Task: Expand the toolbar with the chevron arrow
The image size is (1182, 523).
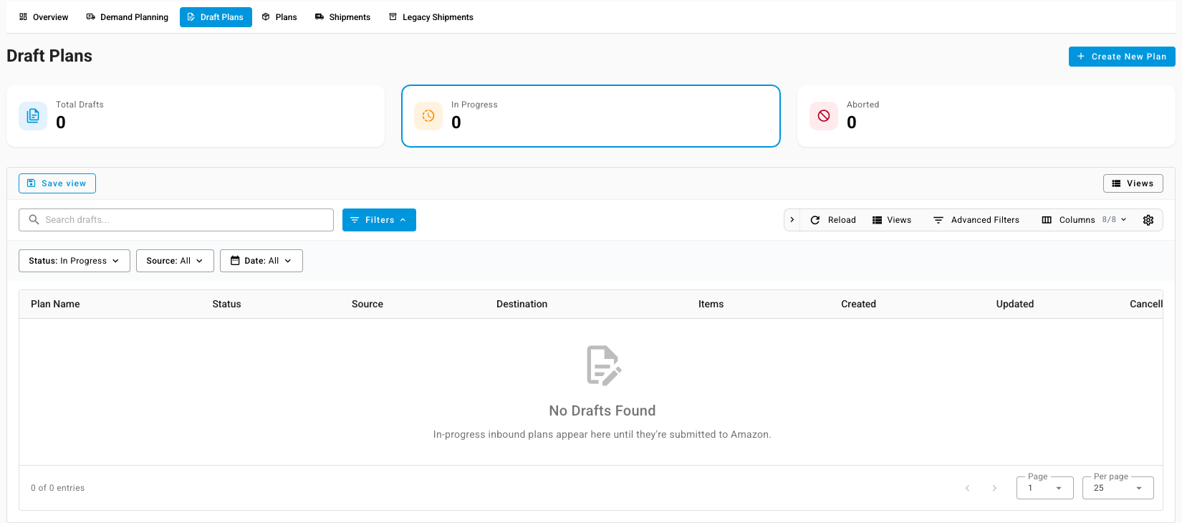Action: (792, 220)
